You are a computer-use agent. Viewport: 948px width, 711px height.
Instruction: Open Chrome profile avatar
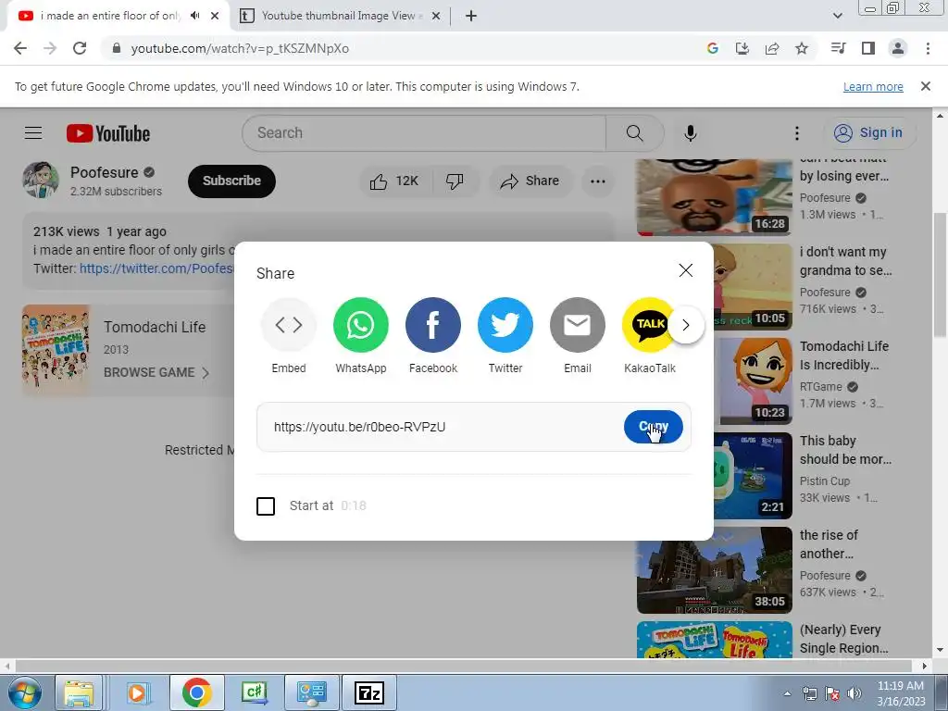pyautogui.click(x=898, y=48)
